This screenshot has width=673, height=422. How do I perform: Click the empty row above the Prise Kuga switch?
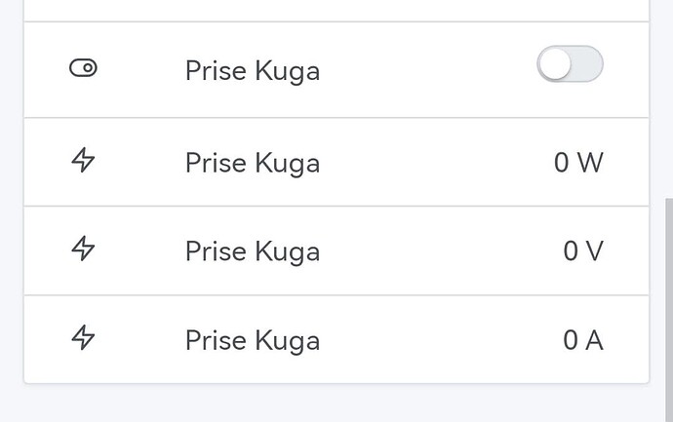click(x=336, y=10)
